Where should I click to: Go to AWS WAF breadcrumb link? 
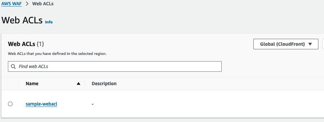[x=12, y=4]
